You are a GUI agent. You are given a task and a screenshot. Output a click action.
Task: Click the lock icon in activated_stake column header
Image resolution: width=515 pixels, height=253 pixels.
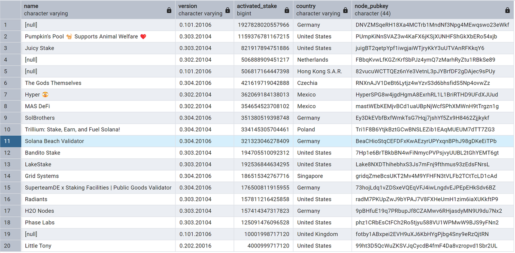(286, 10)
